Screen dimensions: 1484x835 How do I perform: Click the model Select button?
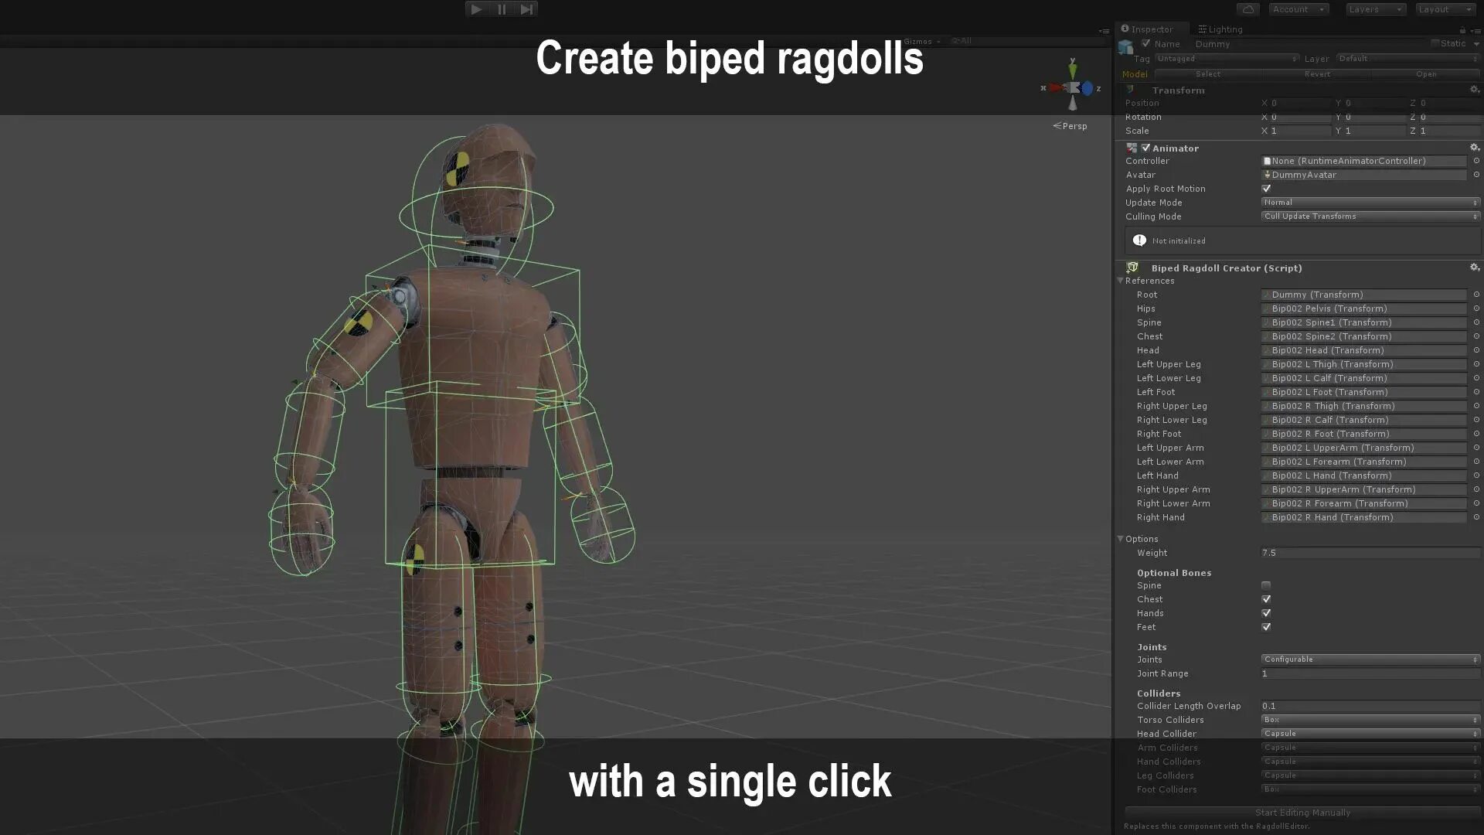pyautogui.click(x=1208, y=74)
